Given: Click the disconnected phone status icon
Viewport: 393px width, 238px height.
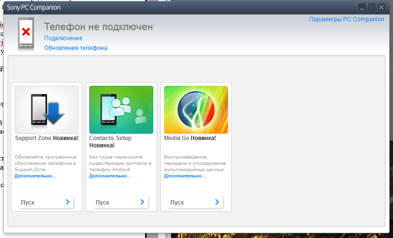Looking at the screenshot, I should click(x=26, y=33).
